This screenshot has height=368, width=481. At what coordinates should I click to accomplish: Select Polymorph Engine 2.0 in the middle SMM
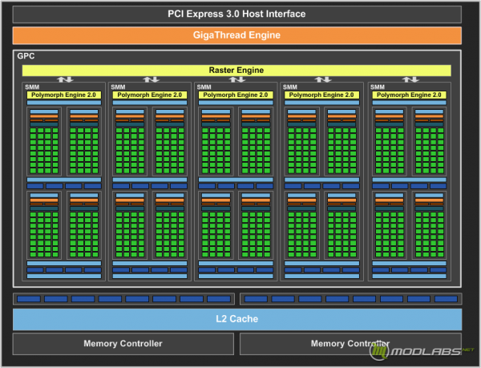click(x=236, y=95)
